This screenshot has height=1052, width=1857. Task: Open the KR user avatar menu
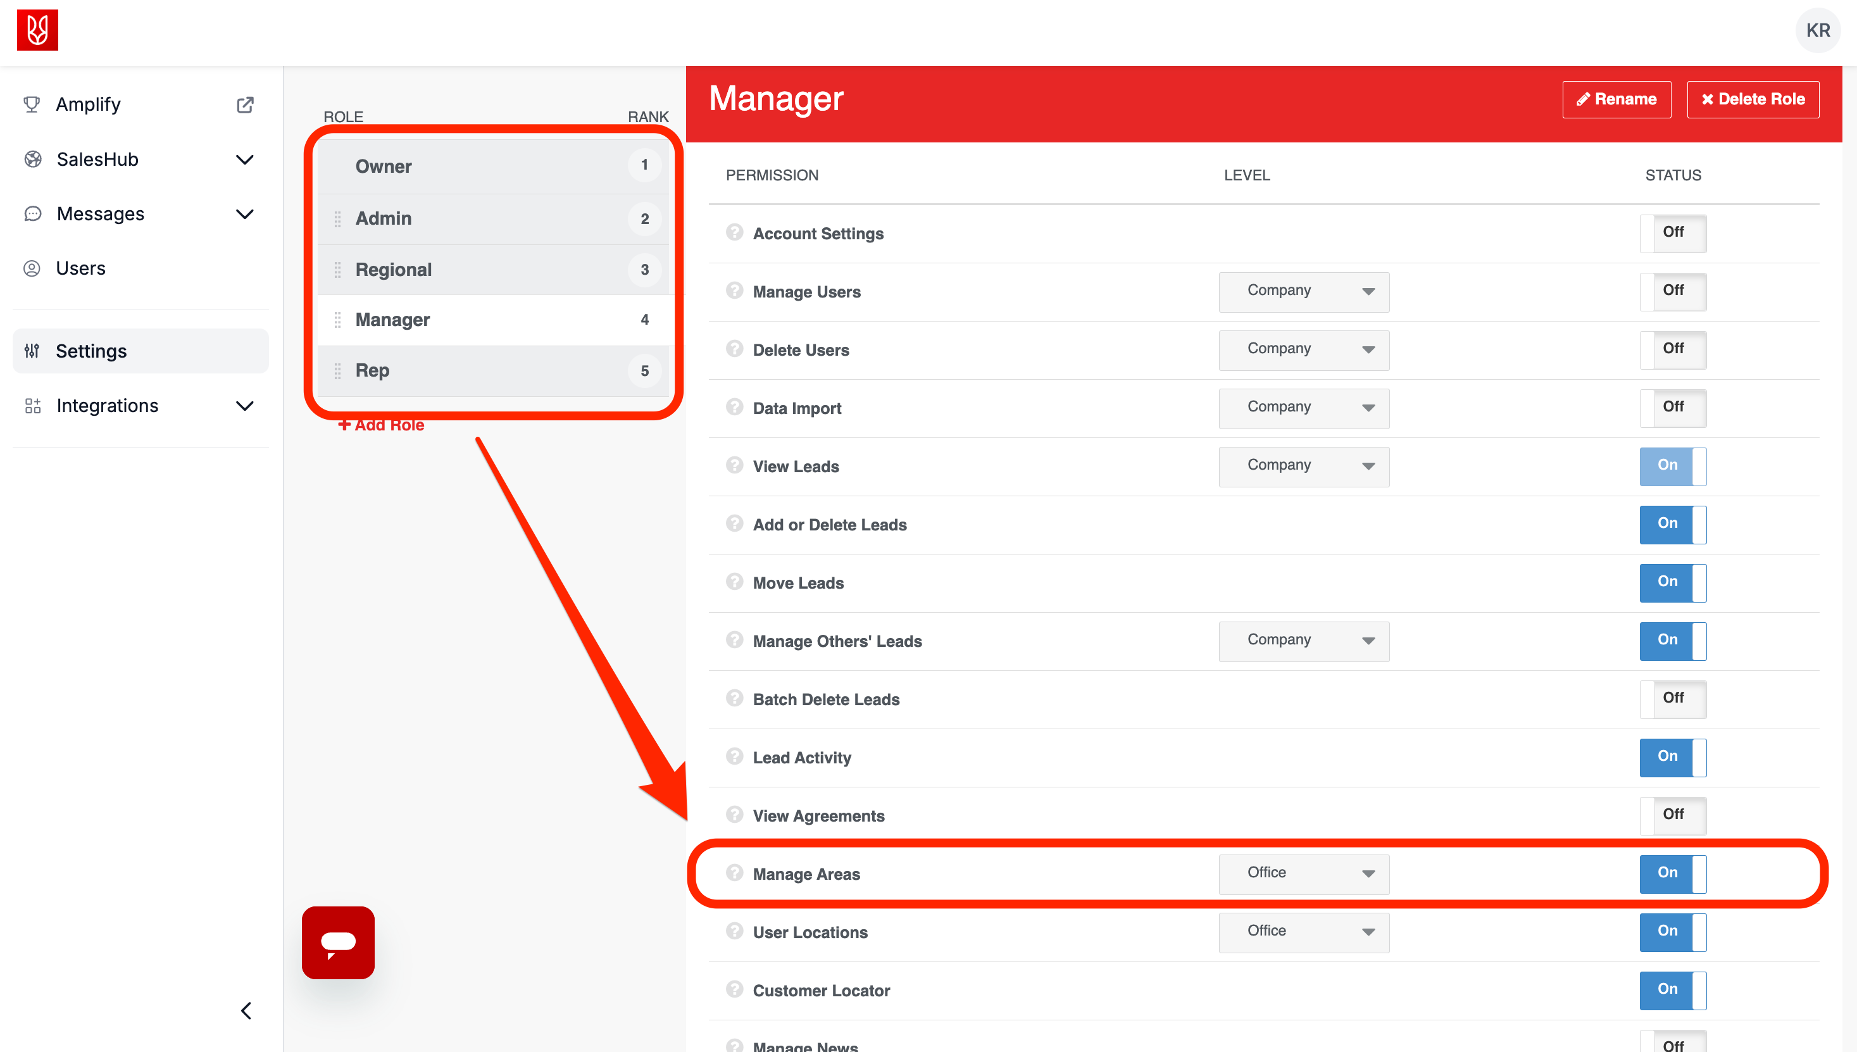1817,30
